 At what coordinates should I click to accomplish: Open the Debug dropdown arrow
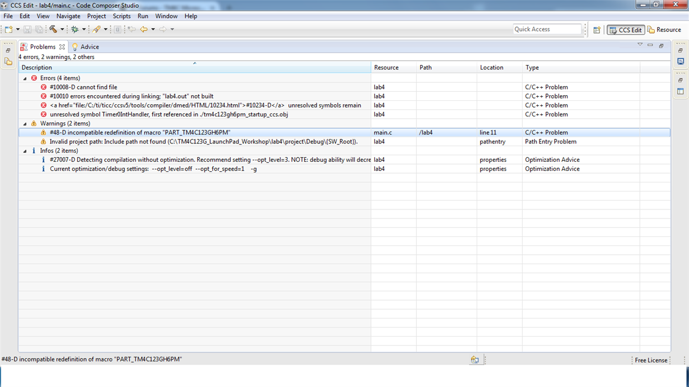84,29
